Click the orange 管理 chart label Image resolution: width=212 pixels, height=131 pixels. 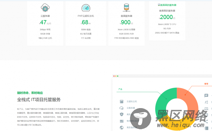tap(206, 84)
